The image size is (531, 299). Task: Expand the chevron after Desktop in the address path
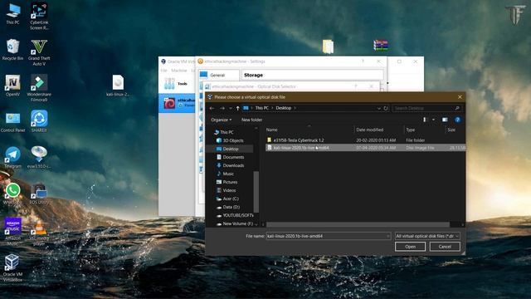295,108
